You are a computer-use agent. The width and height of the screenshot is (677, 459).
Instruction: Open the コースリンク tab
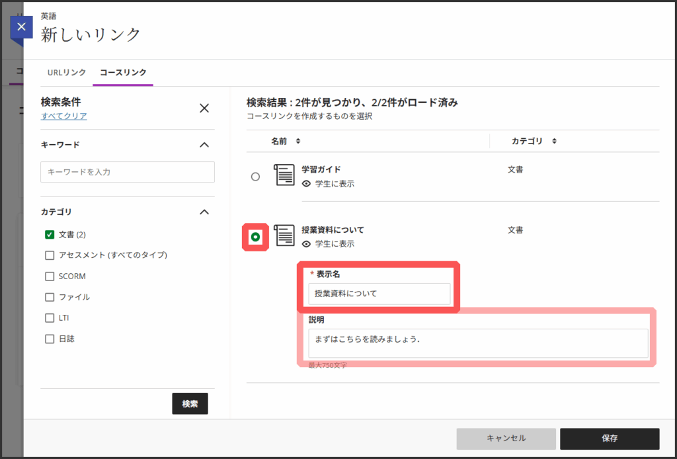pos(123,72)
